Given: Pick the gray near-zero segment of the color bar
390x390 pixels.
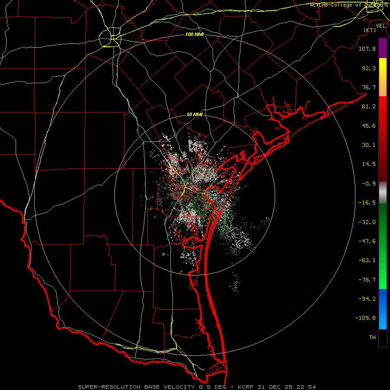Looking at the screenshot, I should tap(383, 193).
